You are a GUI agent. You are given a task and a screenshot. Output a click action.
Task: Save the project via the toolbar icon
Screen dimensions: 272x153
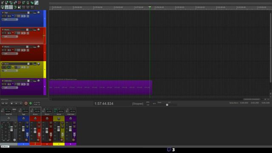pos(11,3)
